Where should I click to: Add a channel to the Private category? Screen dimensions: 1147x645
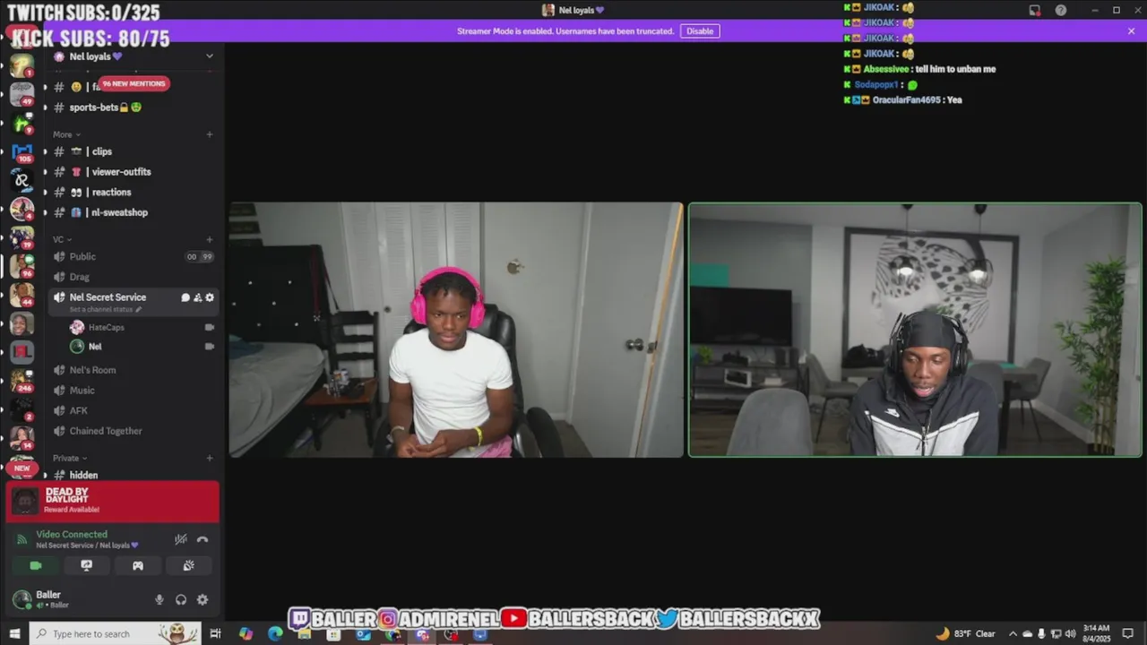tap(210, 458)
